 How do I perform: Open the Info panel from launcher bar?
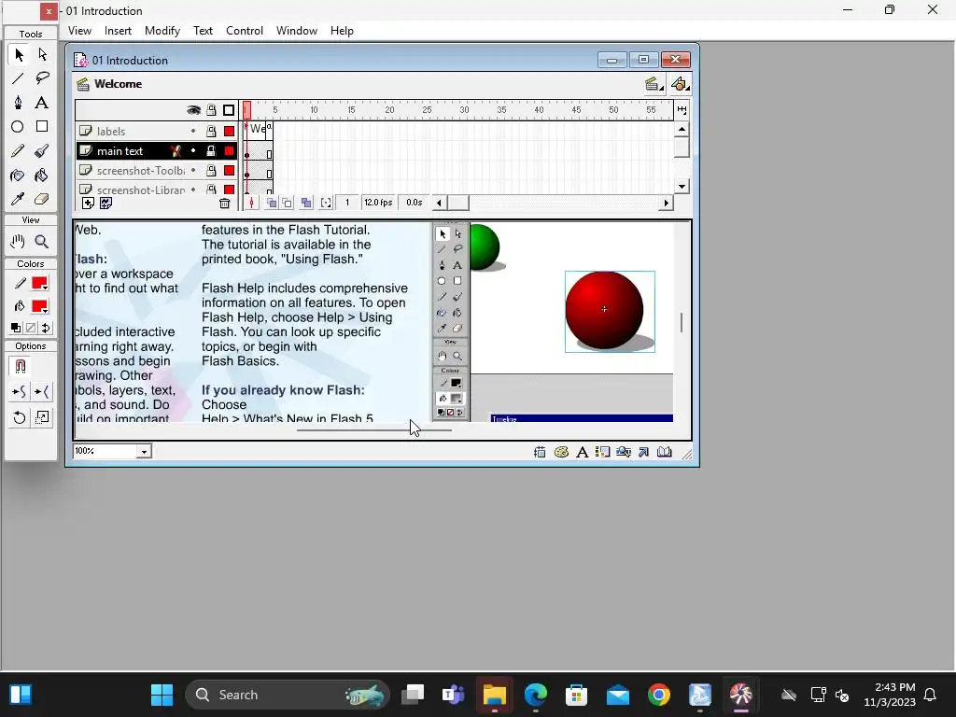pos(540,452)
